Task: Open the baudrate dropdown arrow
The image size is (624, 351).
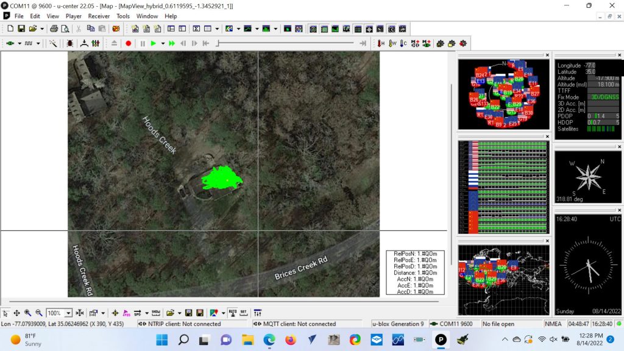Action: pyautogui.click(x=38, y=43)
